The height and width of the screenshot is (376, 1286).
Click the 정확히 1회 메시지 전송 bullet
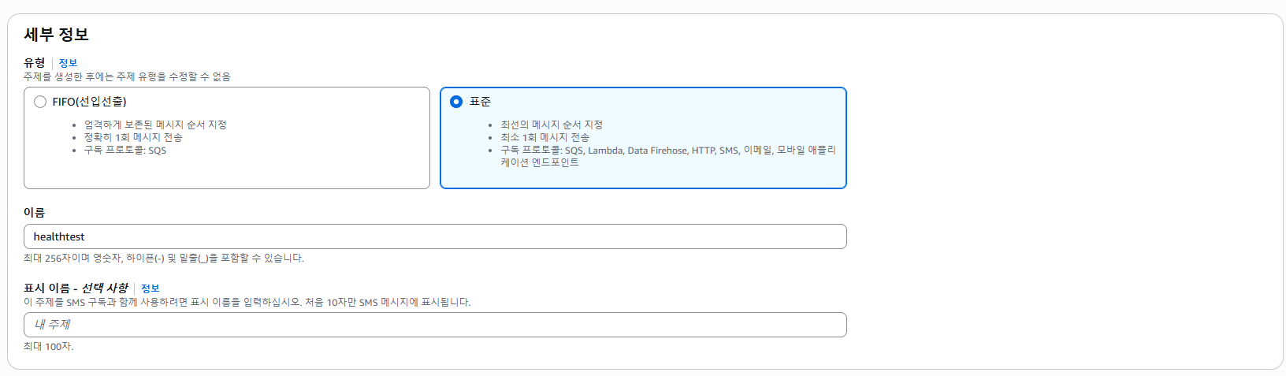click(x=133, y=138)
